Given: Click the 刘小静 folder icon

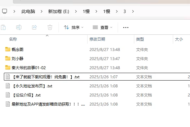Looking at the screenshot, I should click(x=8, y=58).
